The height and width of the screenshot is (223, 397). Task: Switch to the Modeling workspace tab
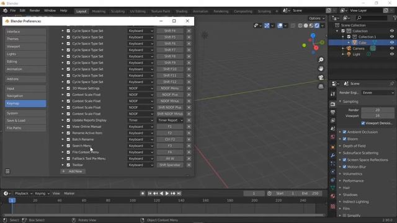[x=99, y=11]
